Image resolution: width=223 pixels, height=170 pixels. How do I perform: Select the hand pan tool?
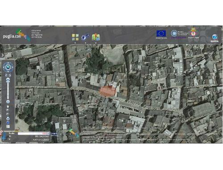(x=8, y=106)
